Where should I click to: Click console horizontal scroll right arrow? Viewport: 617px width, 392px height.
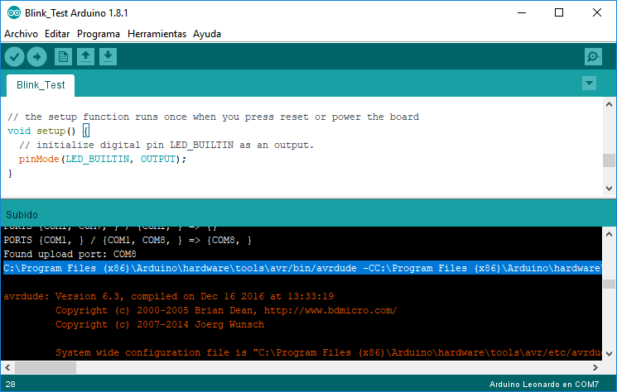[x=595, y=368]
